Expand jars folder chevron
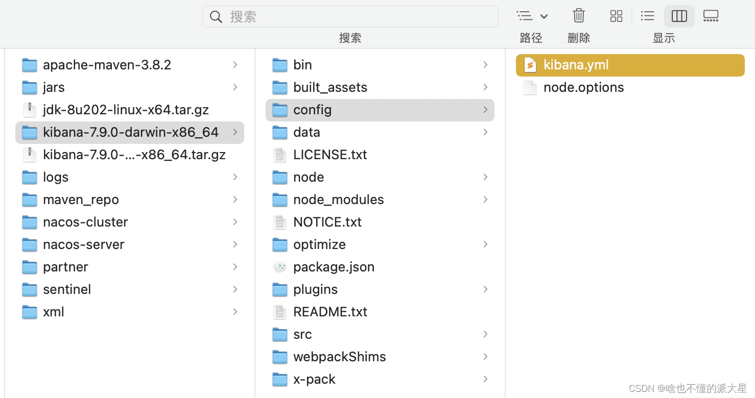This screenshot has height=398, width=755. [x=235, y=87]
